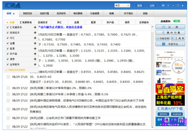Image resolution: width=192 pixels, height=131 pixels.
Task: Click the plus icon beside 宏观经济
Action: click(x=35, y=33)
